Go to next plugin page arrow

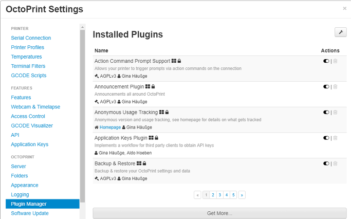pyautogui.click(x=242, y=195)
